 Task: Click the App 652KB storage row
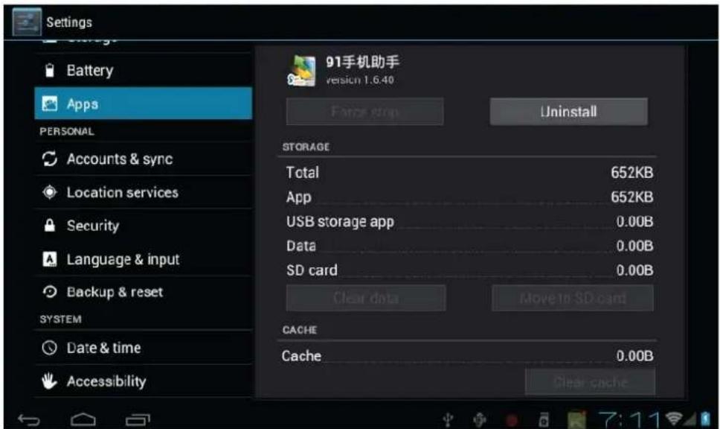pos(469,197)
